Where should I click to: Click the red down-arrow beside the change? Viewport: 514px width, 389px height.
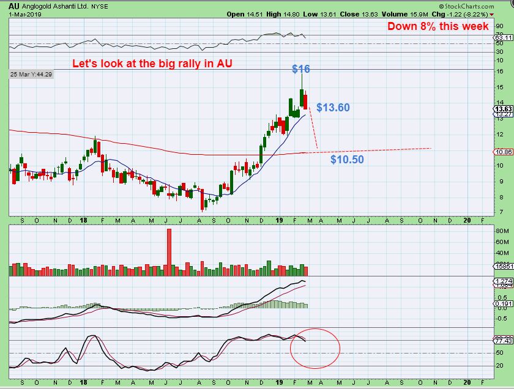pyautogui.click(x=491, y=15)
